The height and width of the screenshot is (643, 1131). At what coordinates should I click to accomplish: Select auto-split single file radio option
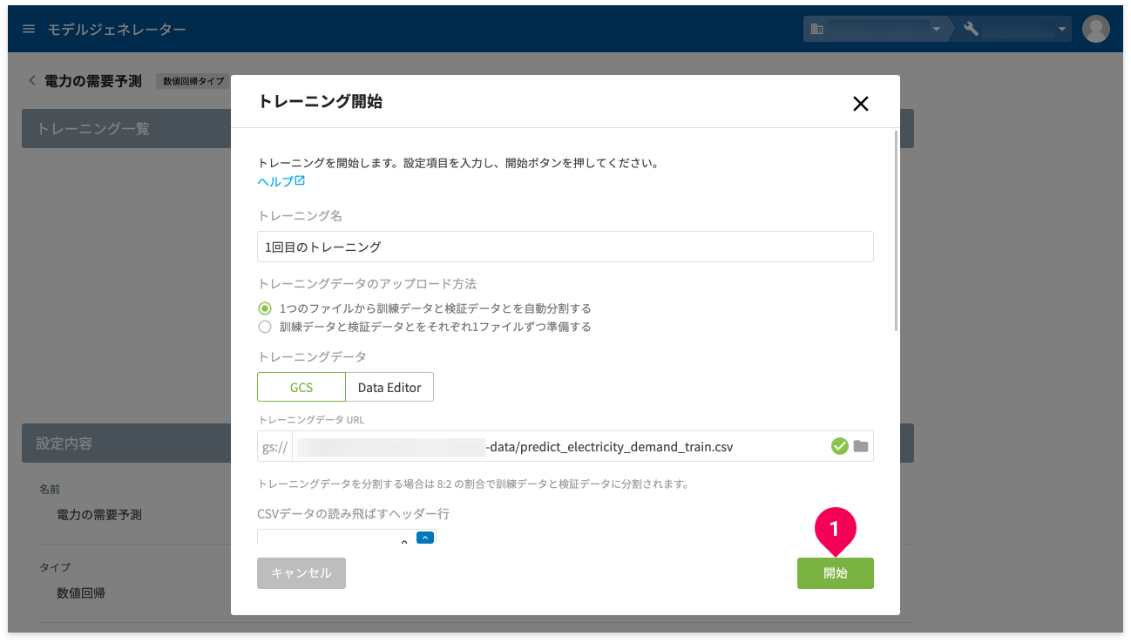(x=265, y=308)
